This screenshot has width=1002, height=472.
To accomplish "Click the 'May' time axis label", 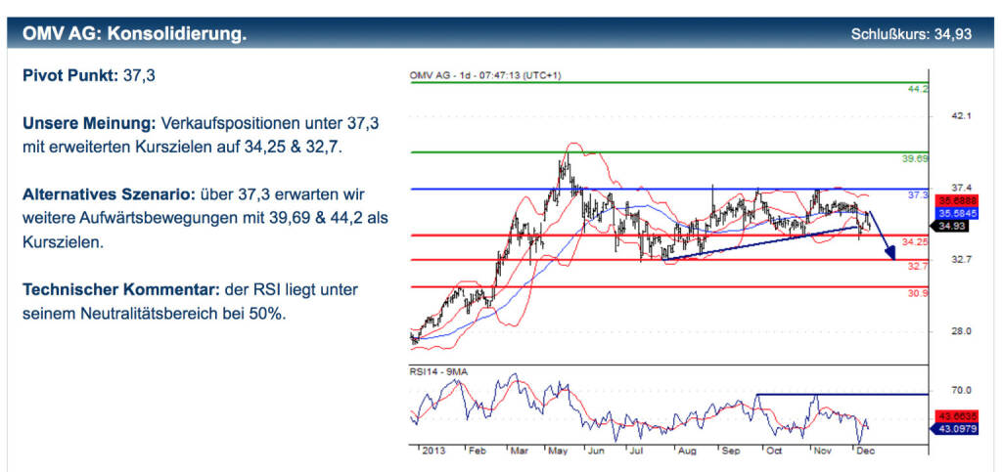I will coord(559,451).
